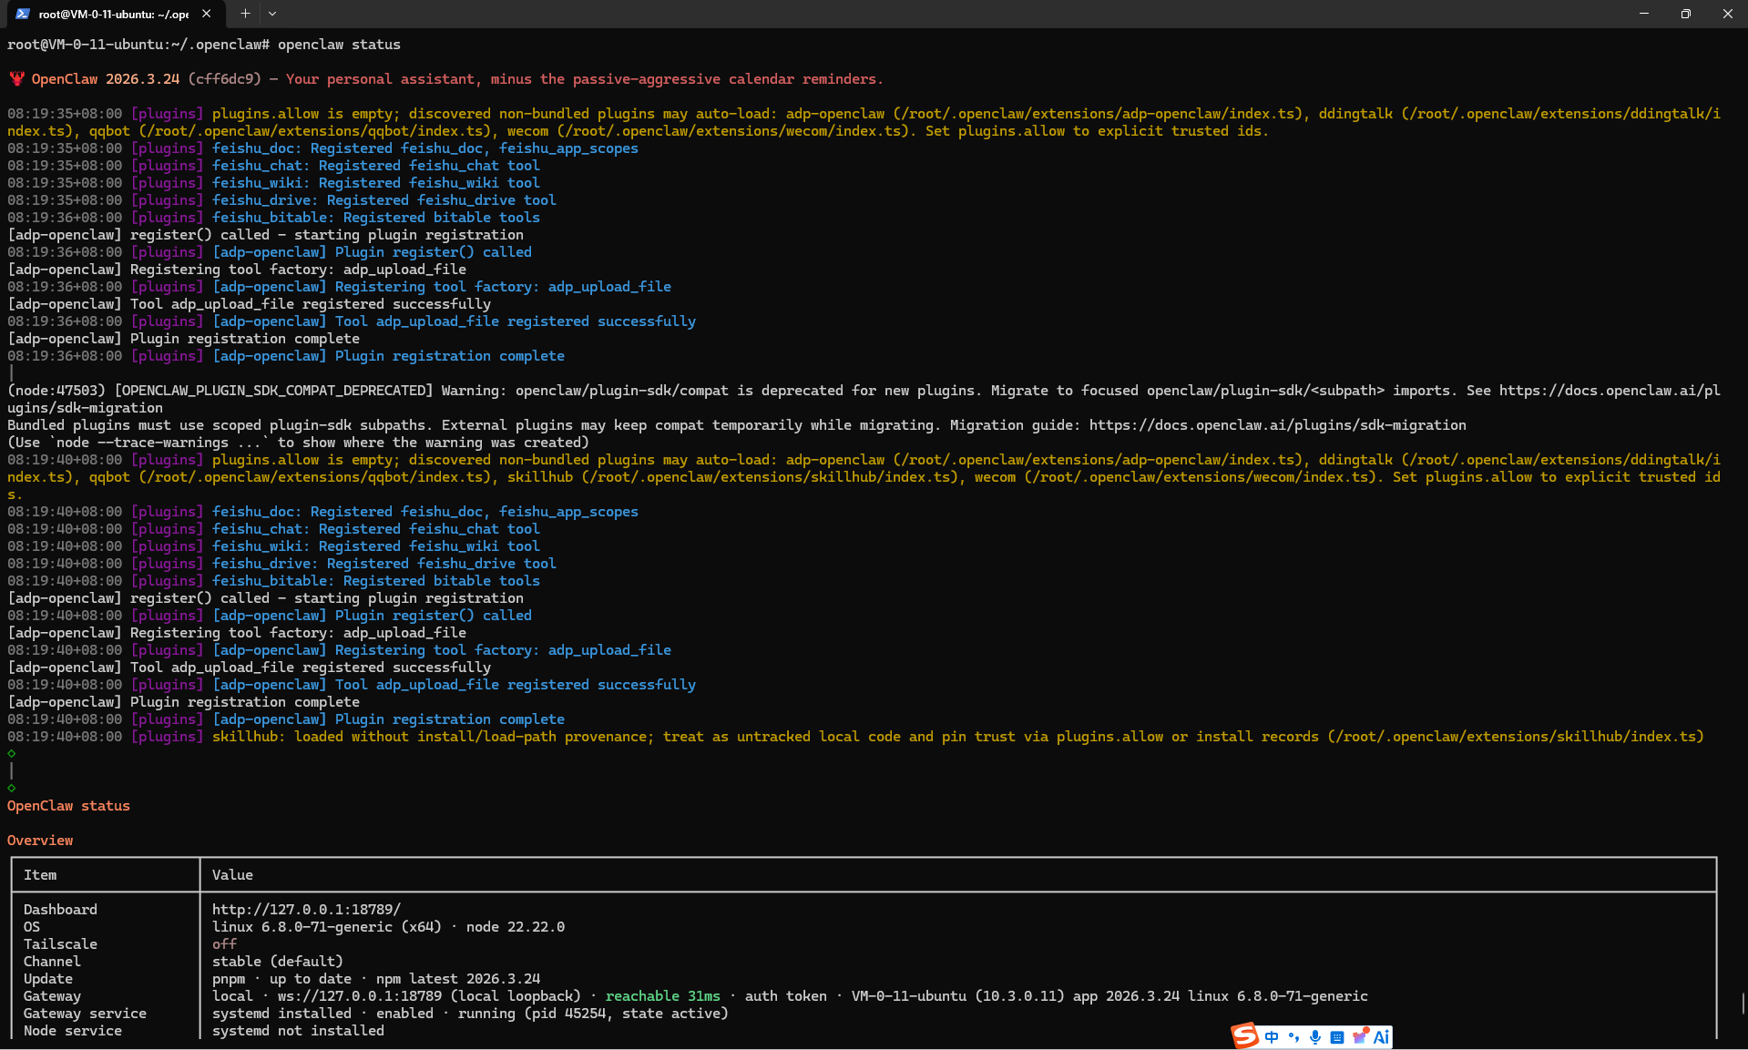Screen dimensions: 1748x1050
Task: Click the 'Dashboard' row label
Action: (60, 910)
